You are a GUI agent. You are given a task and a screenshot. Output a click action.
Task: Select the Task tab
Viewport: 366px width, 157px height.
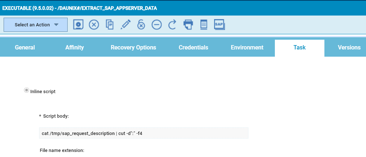[x=299, y=48]
